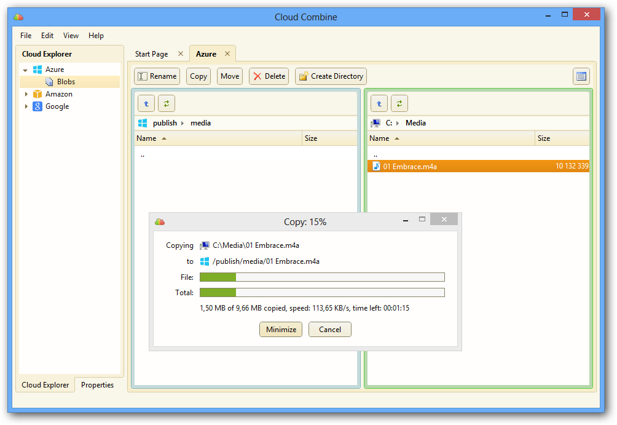Open the Edit menu
This screenshot has width=617, height=425.
tap(47, 36)
